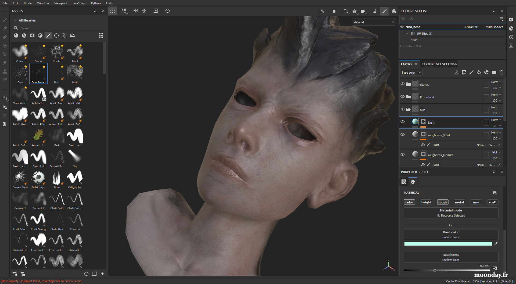Open the Norm blend mode dropdown for Skin
The height and width of the screenshot is (284, 516).
(x=496, y=107)
